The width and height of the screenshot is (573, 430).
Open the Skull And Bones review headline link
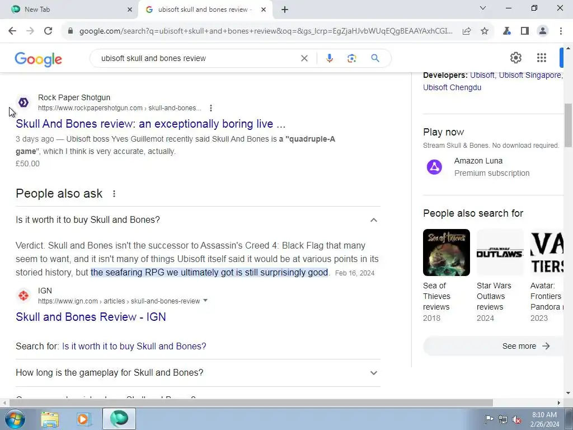[x=151, y=124]
